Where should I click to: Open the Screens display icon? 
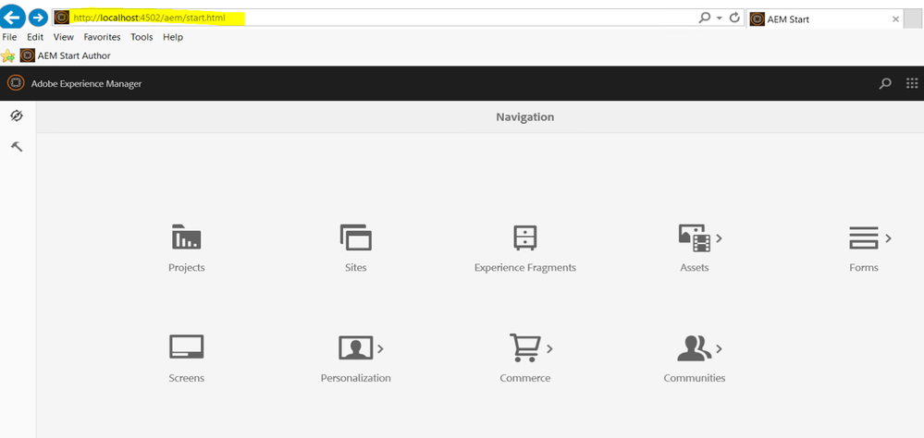(186, 347)
